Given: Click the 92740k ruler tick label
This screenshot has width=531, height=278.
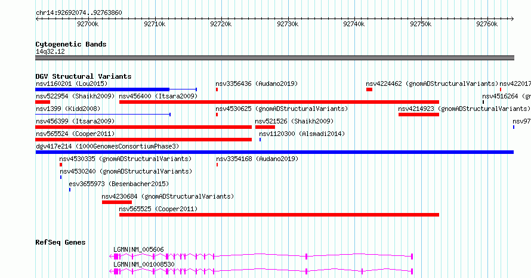Looking at the screenshot, I should pos(354,24).
